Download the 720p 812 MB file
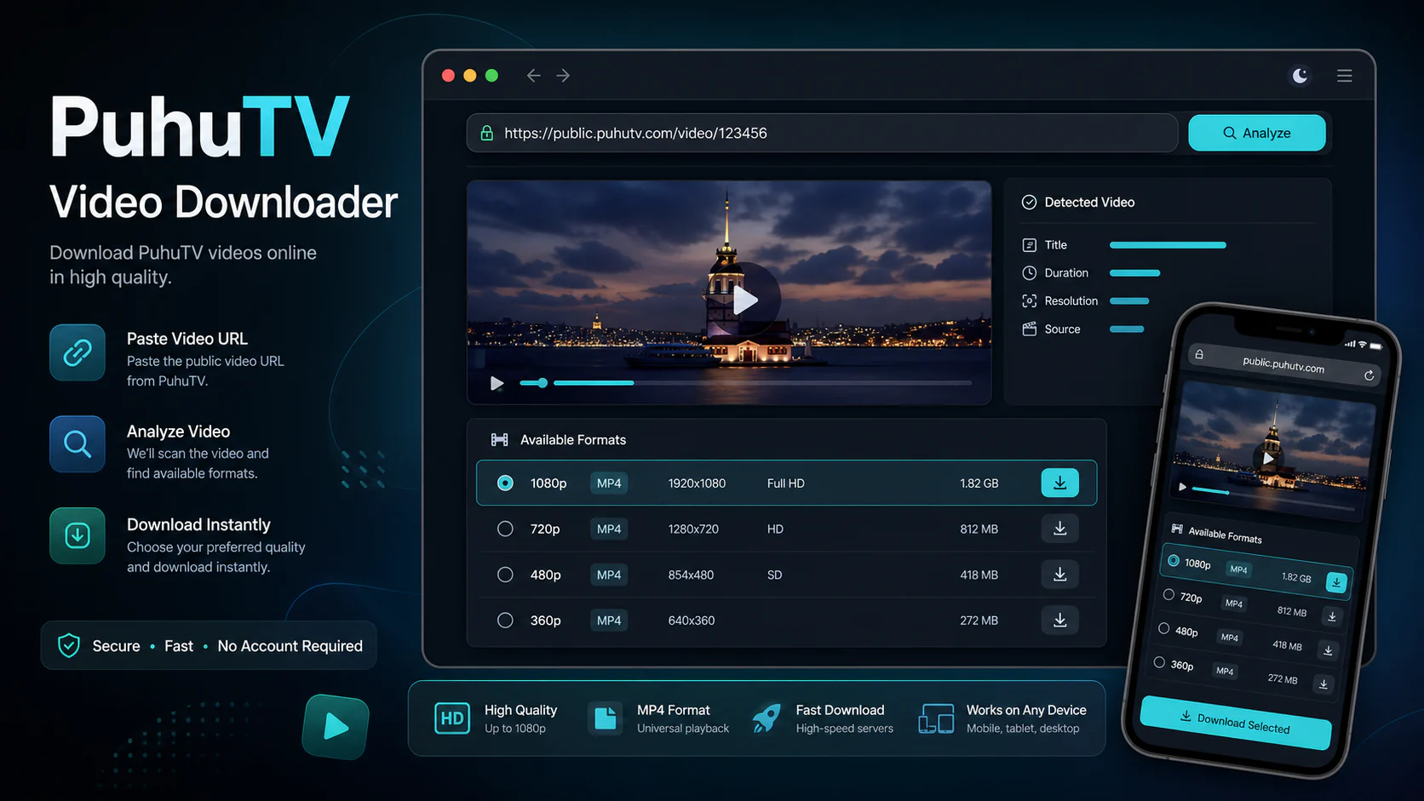1424x801 pixels. 1059,529
